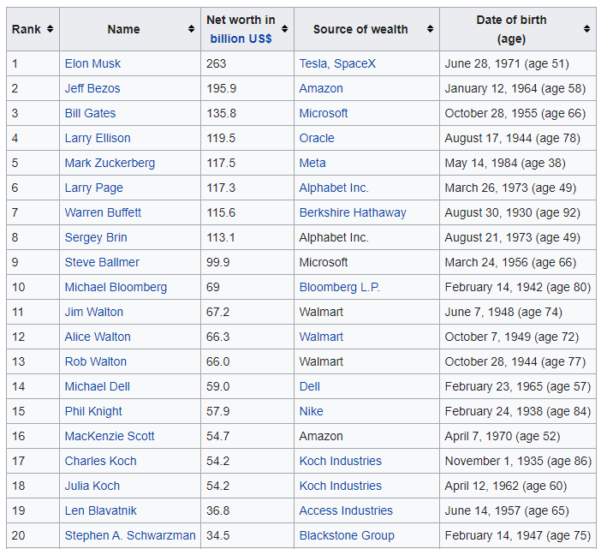Image resolution: width=607 pixels, height=549 pixels.
Task: Select birth date April 12, 1962
Action: coord(481,486)
